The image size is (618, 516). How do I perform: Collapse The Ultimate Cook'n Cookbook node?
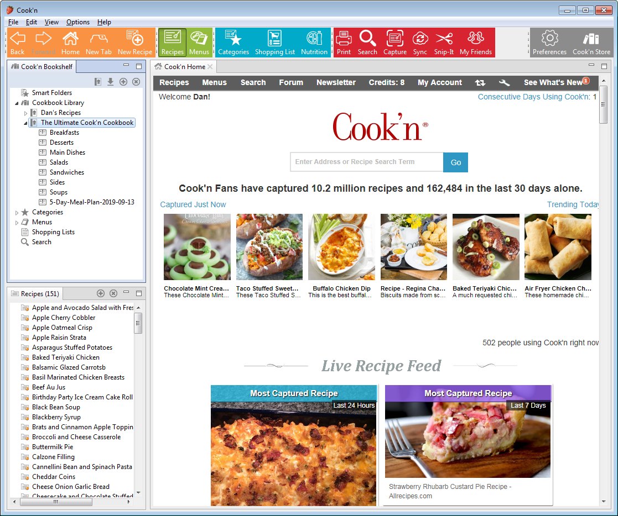coord(25,123)
